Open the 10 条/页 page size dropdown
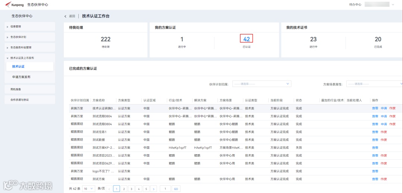The width and height of the screenshot is (403, 193). [89, 189]
